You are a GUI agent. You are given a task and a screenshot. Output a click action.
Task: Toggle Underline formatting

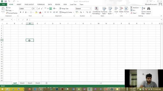click(x=26, y=12)
